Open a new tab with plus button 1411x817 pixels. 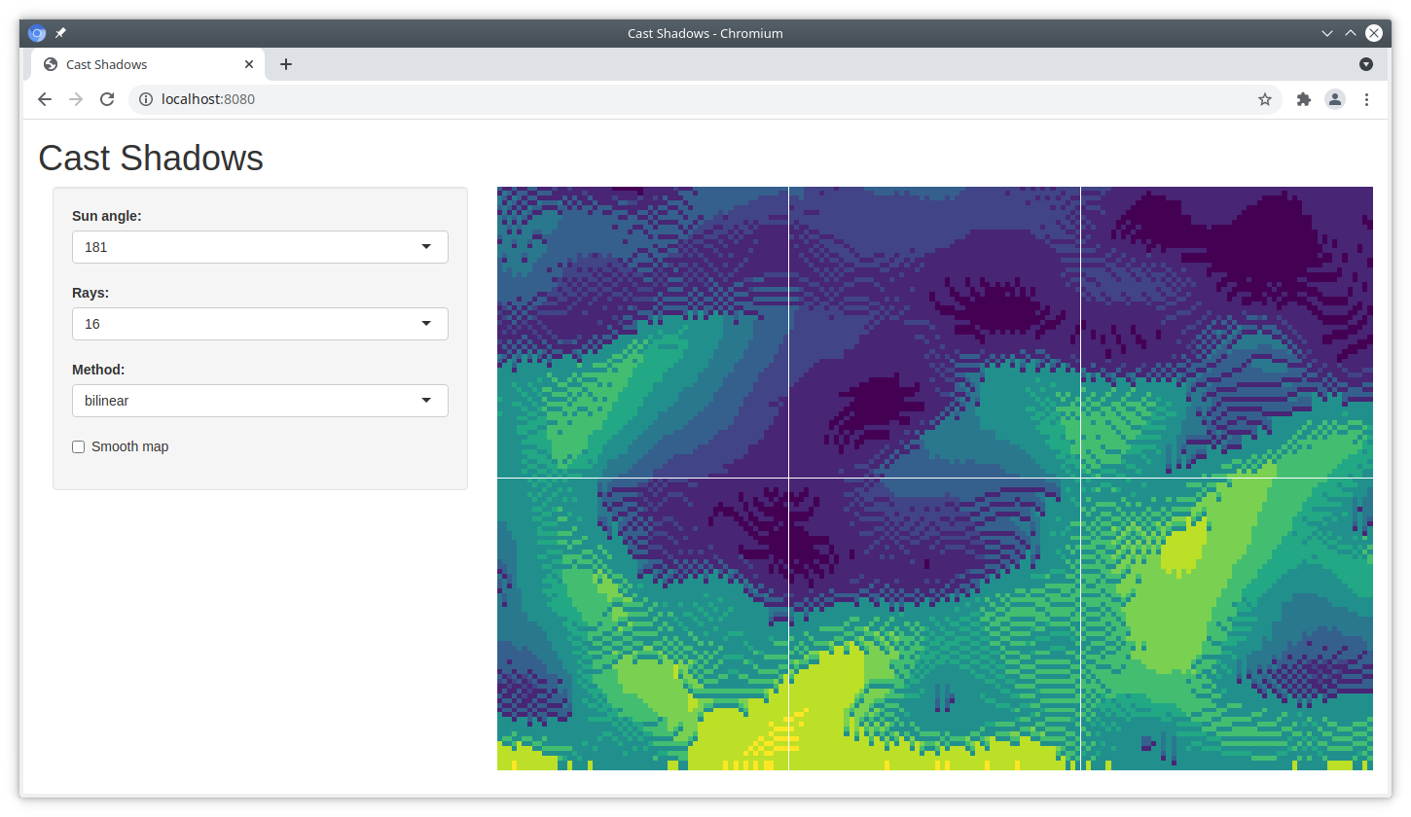click(285, 64)
